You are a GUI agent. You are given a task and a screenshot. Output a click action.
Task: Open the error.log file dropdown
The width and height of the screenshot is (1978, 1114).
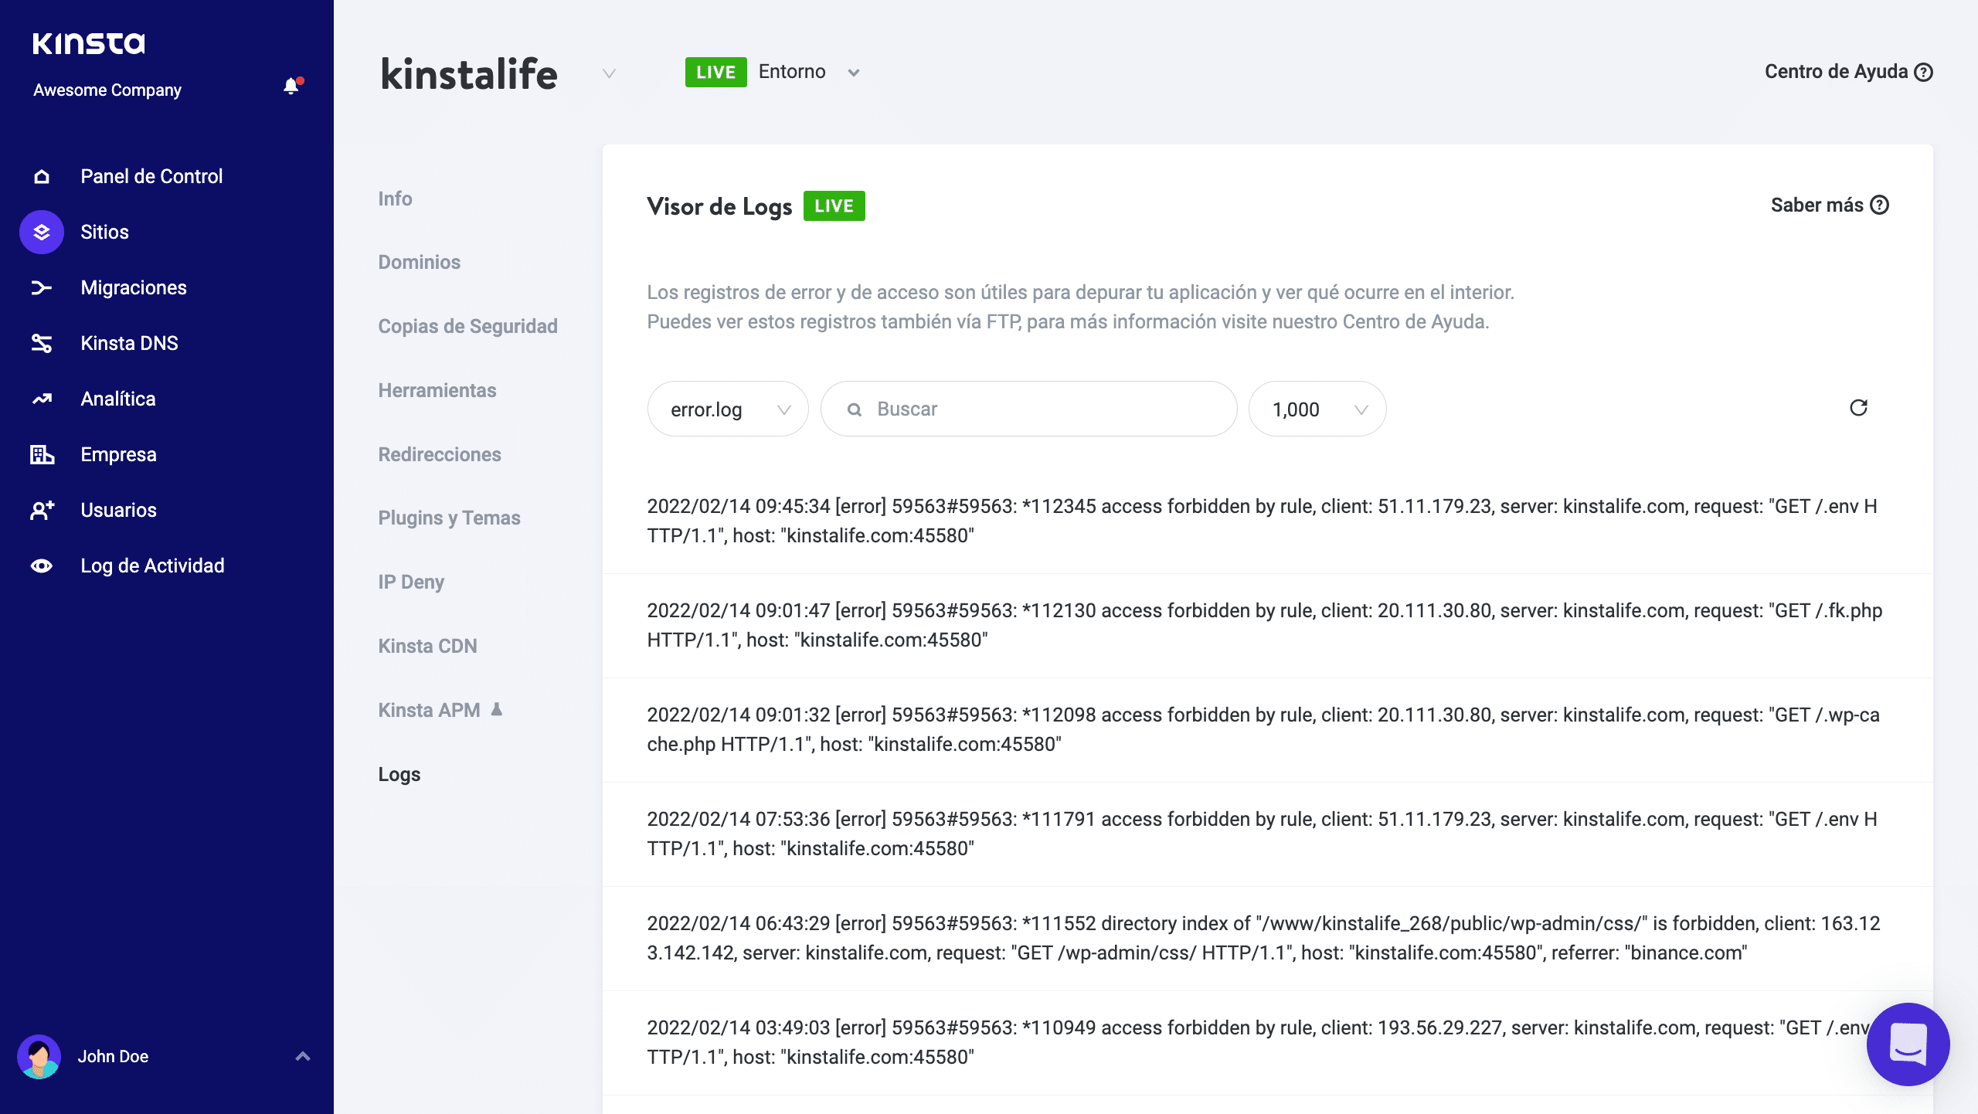click(x=727, y=409)
